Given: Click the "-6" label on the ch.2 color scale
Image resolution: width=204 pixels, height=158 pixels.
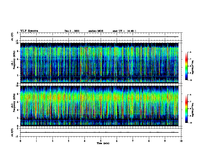Looking at the screenshot, I should (x=190, y=95).
